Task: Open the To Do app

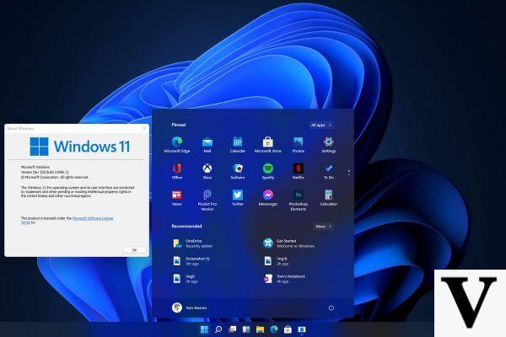Action: [x=329, y=171]
